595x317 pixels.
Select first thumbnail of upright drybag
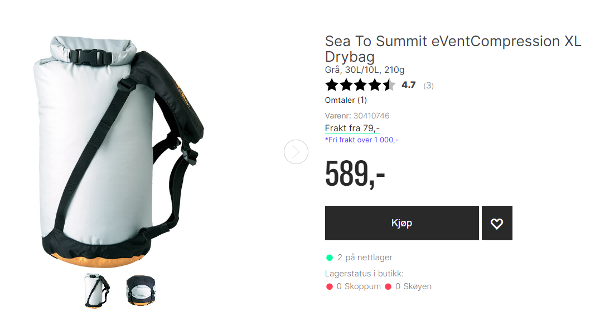(x=97, y=290)
